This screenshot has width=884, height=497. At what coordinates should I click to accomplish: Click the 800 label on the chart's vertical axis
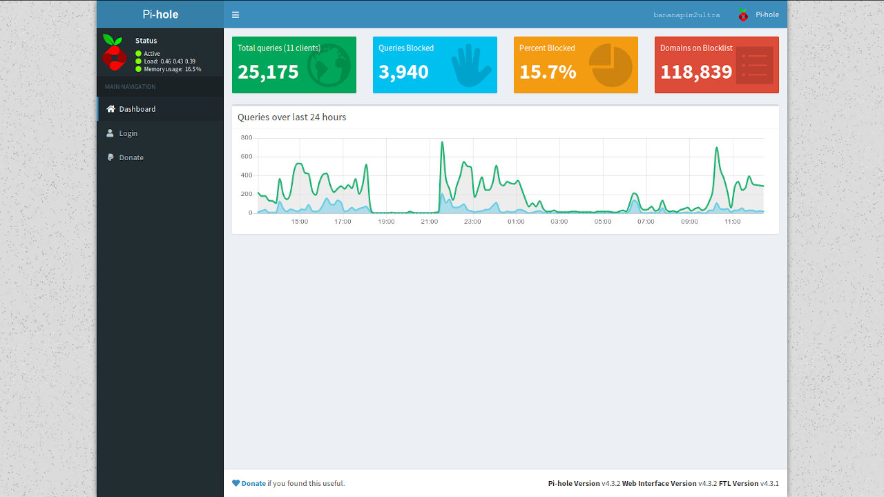[x=247, y=137]
